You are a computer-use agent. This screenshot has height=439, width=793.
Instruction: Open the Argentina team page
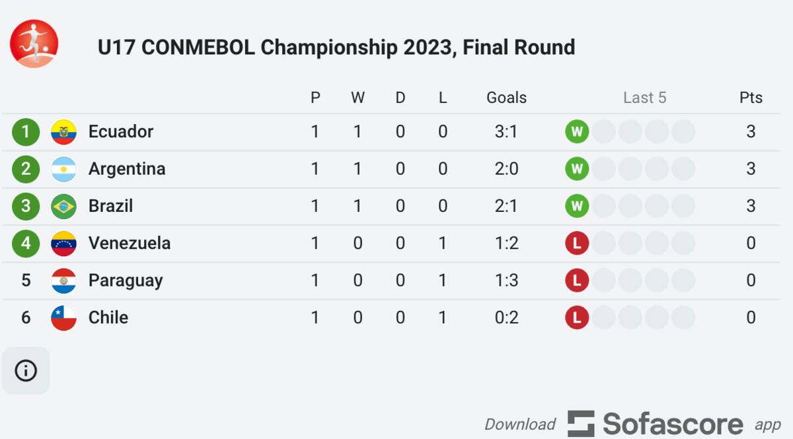pyautogui.click(x=127, y=168)
